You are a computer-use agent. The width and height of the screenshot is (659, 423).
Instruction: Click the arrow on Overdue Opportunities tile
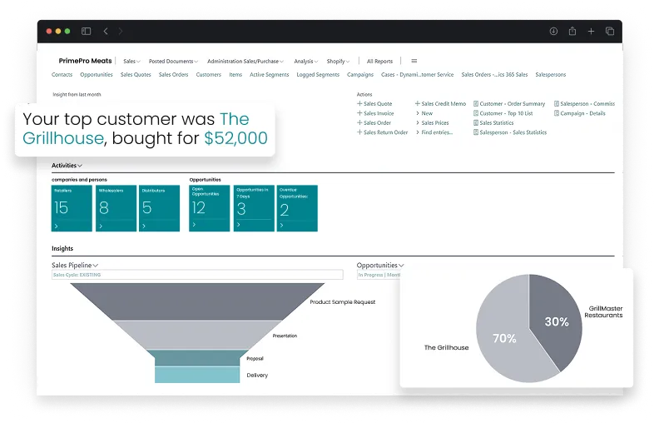pos(281,225)
